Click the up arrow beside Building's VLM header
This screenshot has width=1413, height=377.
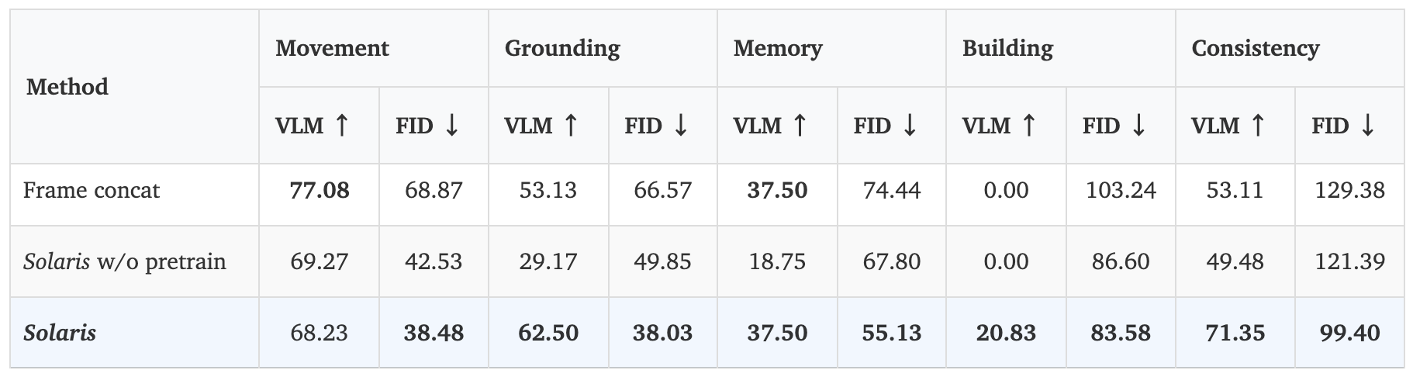pos(1028,126)
